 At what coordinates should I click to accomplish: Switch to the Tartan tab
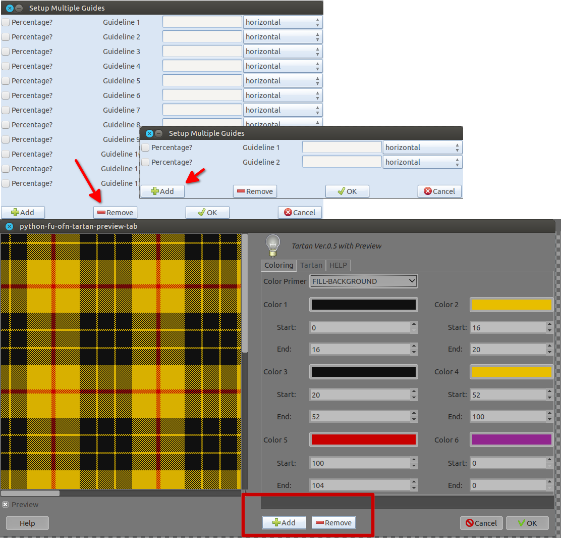[311, 265]
